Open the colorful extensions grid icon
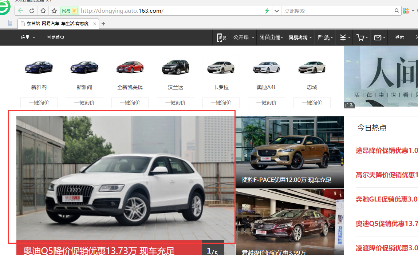Viewport: 418px width, 255px height. tap(406, 11)
